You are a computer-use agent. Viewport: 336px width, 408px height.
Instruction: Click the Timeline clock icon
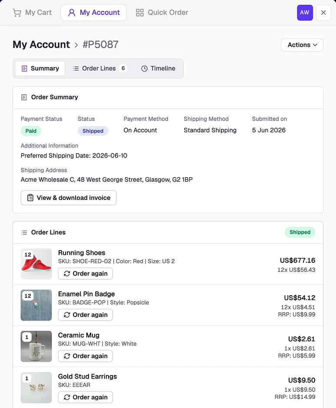click(144, 69)
